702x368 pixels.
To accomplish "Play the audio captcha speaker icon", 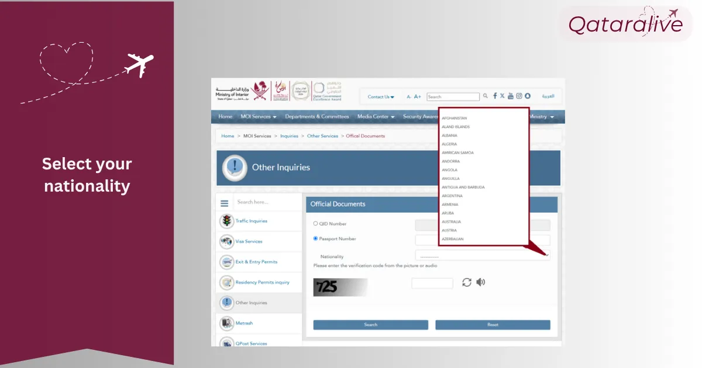I will [x=480, y=282].
